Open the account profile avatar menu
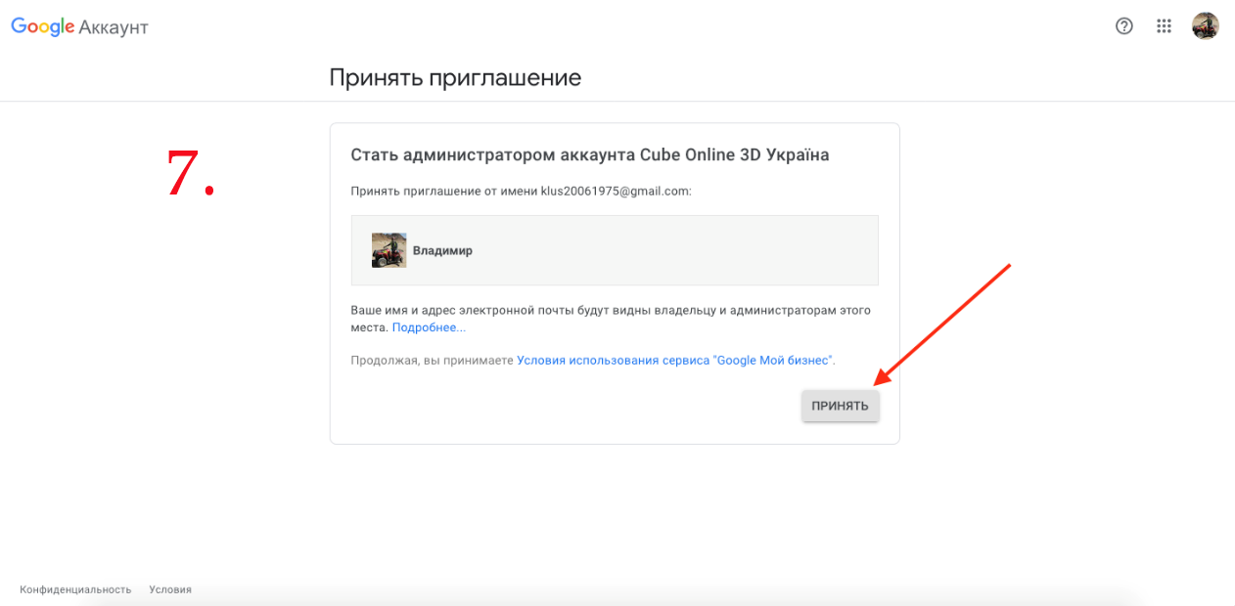1235x606 pixels. pyautogui.click(x=1205, y=26)
